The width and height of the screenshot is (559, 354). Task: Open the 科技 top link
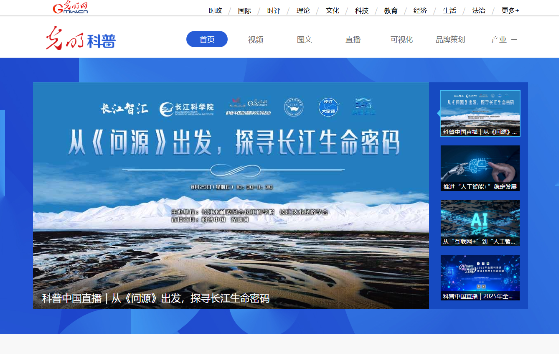point(362,11)
